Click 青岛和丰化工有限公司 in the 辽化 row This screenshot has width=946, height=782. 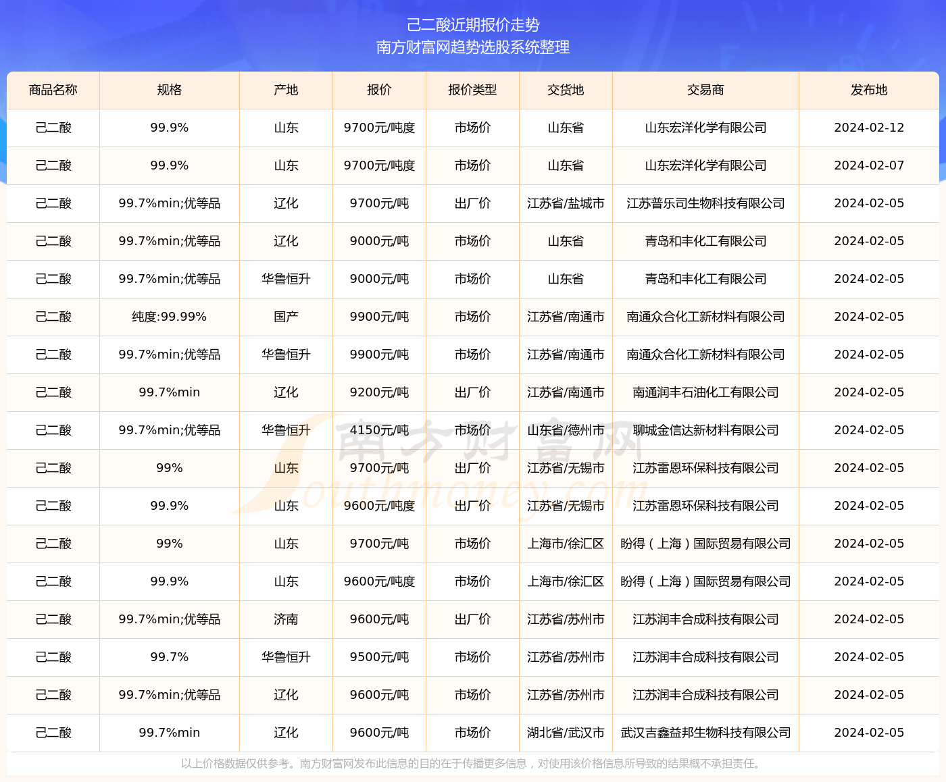tap(705, 241)
